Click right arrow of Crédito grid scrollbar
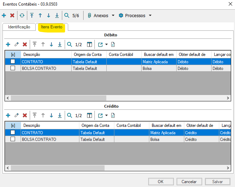 pyautogui.click(x=228, y=168)
